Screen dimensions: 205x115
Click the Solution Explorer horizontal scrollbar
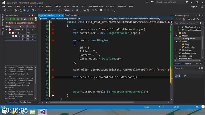tap(189, 61)
